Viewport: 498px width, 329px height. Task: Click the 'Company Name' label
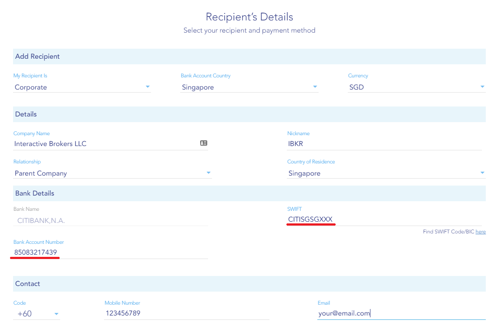(x=31, y=133)
